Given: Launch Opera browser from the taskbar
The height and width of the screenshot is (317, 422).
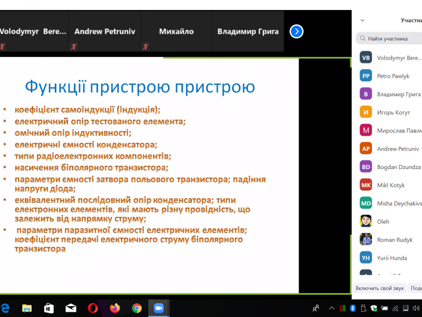Looking at the screenshot, I should coord(93,308).
